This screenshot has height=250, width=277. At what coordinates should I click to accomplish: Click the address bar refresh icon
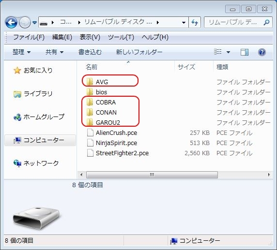point(195,22)
